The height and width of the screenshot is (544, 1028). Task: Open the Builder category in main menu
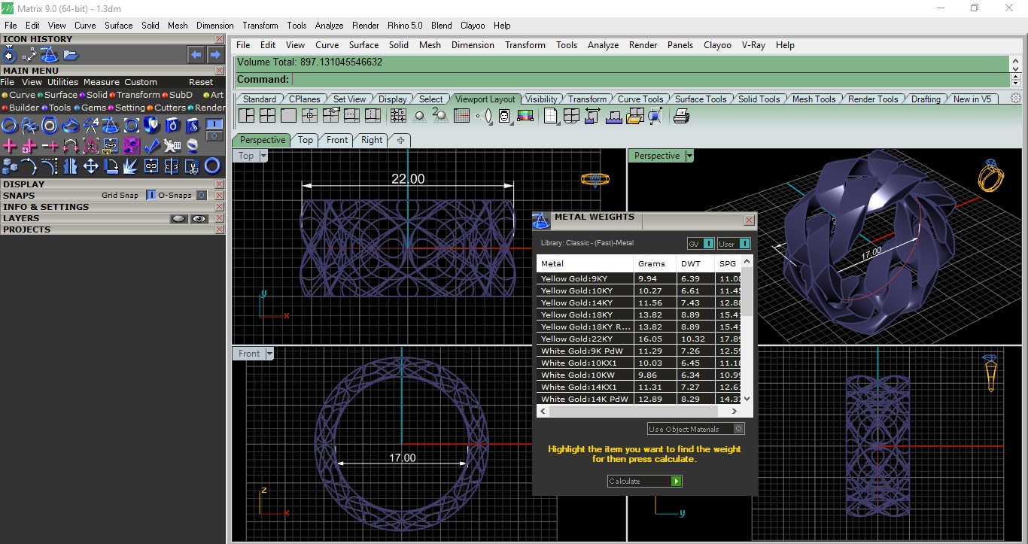click(x=20, y=108)
